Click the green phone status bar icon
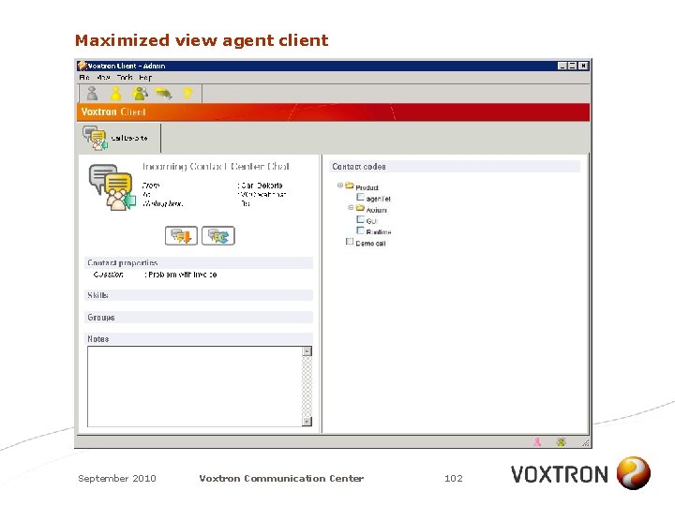The height and width of the screenshot is (506, 675). (x=561, y=442)
